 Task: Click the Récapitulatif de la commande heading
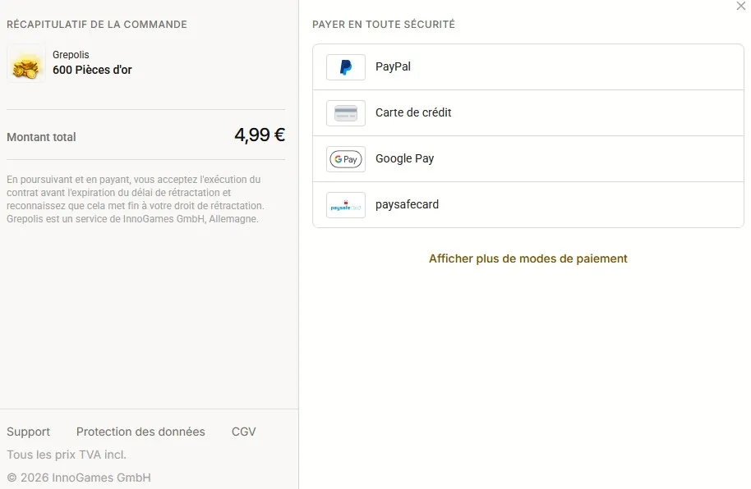97,25
